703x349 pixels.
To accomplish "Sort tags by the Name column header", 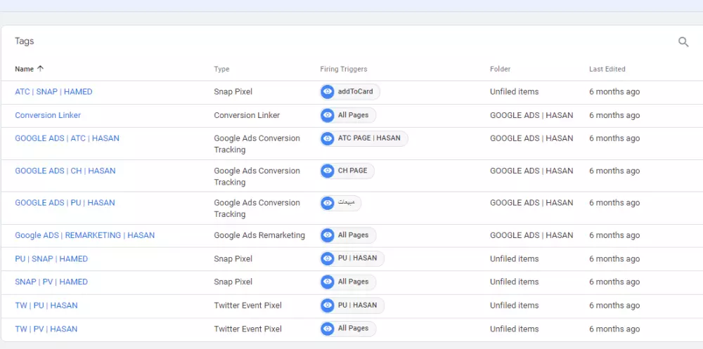I will click(x=24, y=69).
